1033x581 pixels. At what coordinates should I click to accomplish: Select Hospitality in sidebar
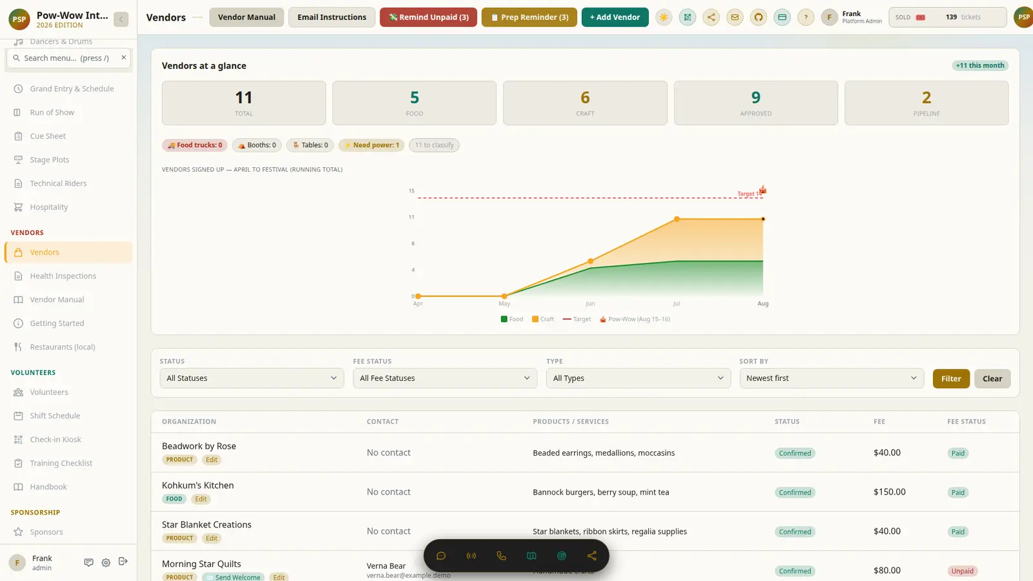(x=68, y=207)
